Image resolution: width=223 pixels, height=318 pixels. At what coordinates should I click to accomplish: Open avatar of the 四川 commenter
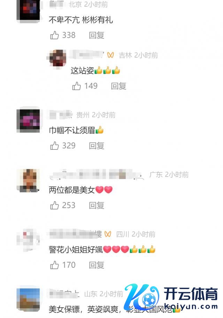click(x=28, y=240)
